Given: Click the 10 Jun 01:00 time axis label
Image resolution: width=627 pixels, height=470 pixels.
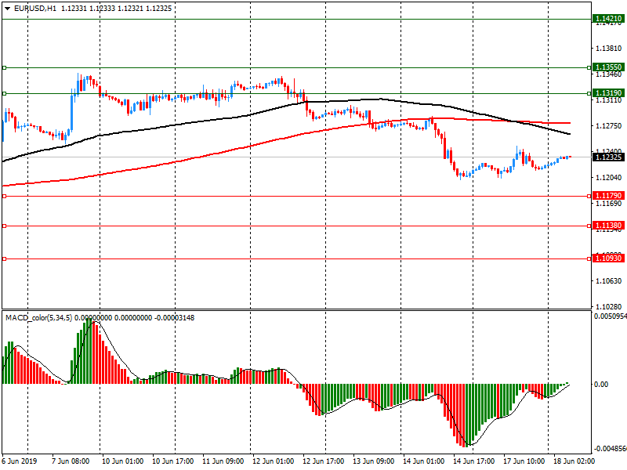Looking at the screenshot, I should point(123,461).
